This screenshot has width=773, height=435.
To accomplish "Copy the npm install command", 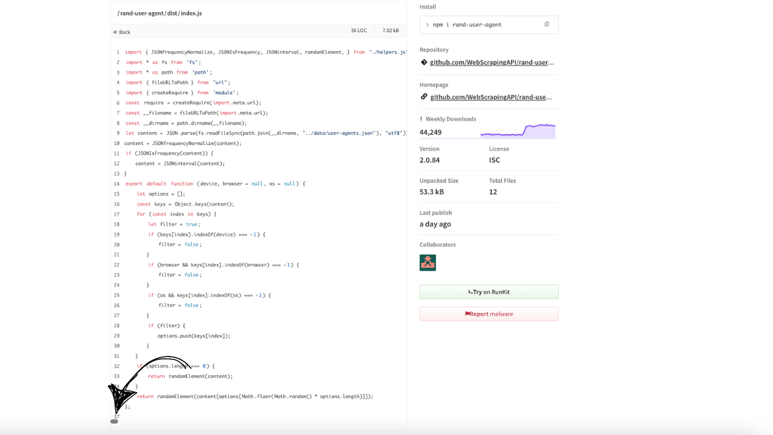I will coord(547,25).
